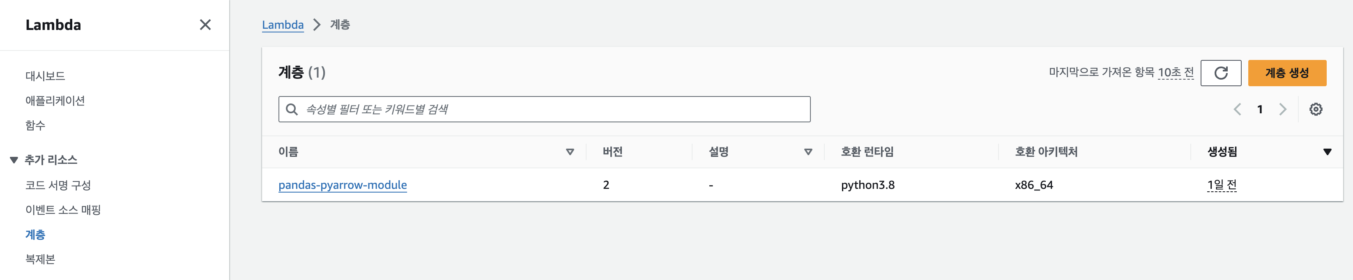Click the search magnifier icon

[x=292, y=109]
